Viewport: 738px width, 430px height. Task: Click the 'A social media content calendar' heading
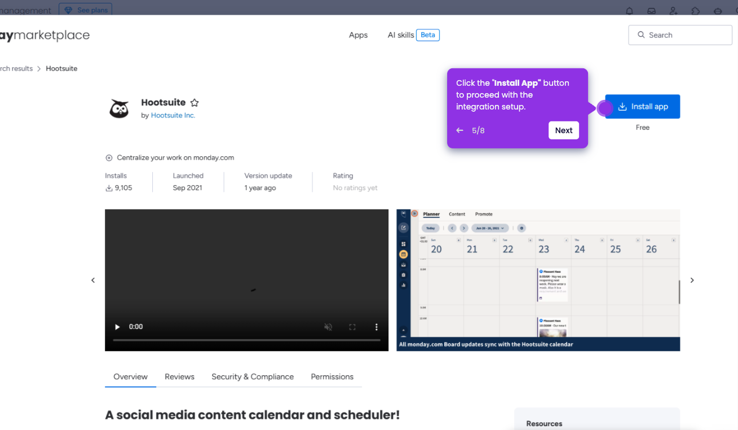252,415
